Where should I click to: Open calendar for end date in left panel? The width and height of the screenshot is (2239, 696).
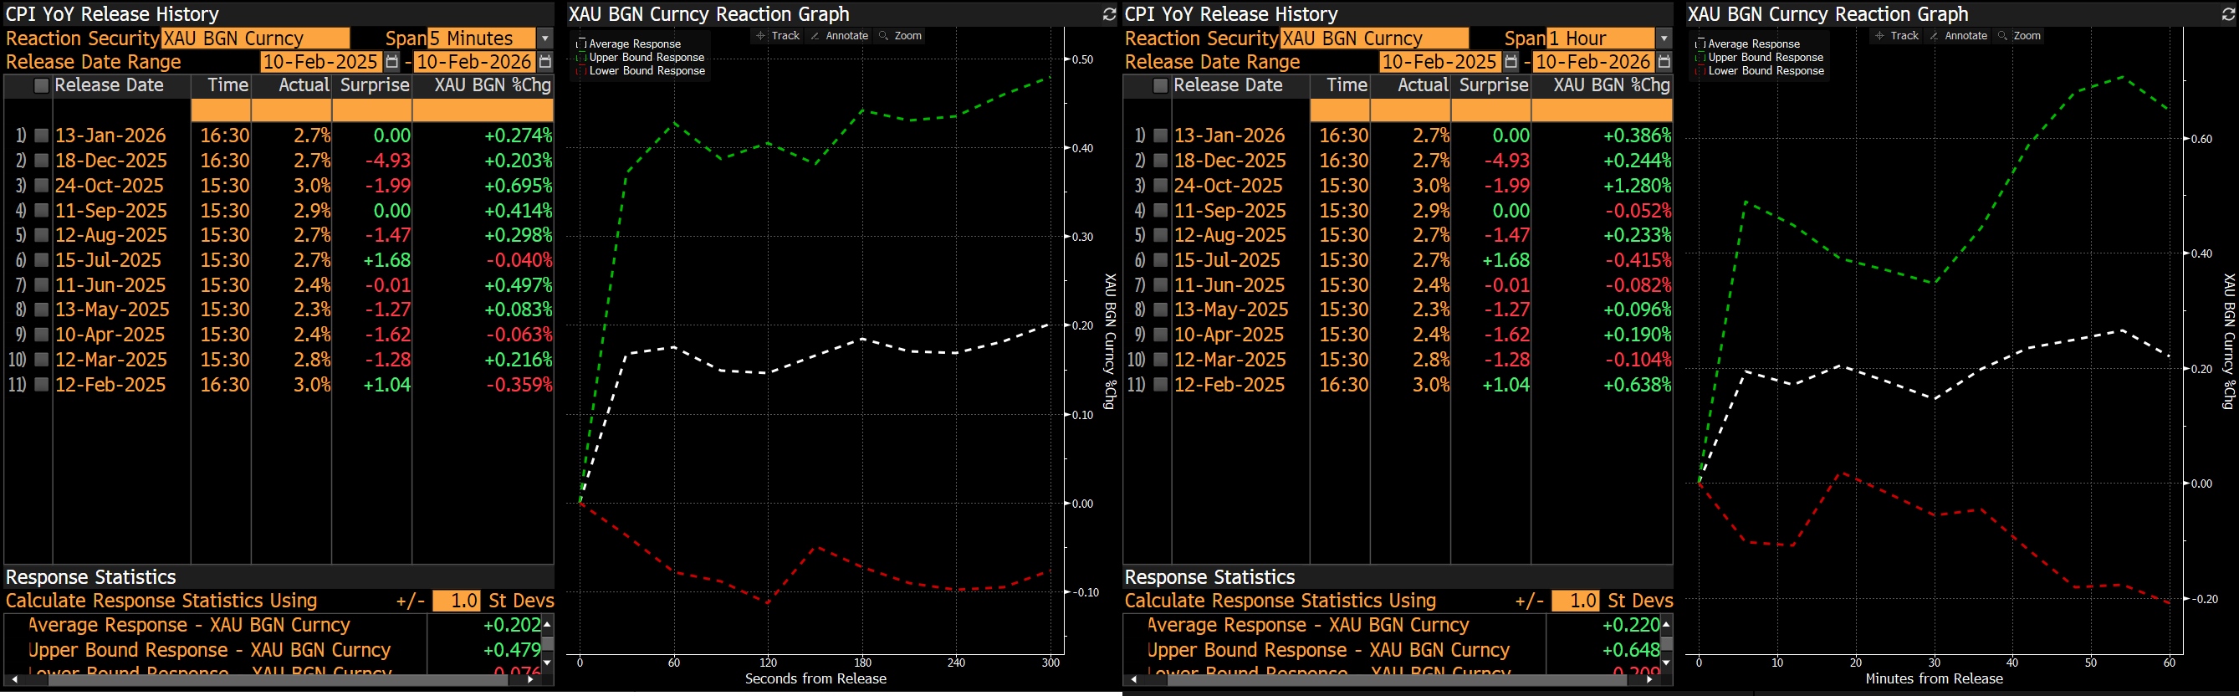pyautogui.click(x=545, y=62)
